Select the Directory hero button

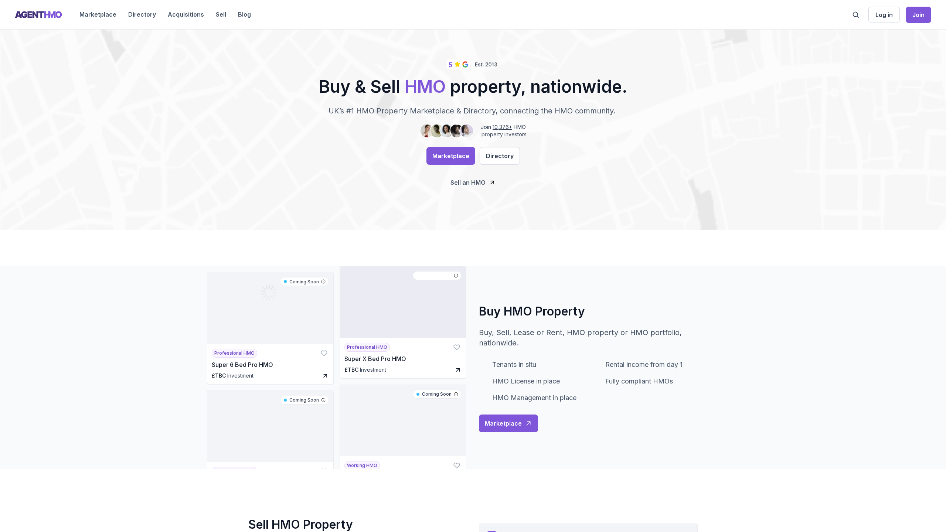[500, 156]
